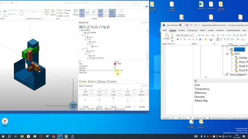Click X axis value field in Axis Control
248x139 pixels.
tap(85, 92)
